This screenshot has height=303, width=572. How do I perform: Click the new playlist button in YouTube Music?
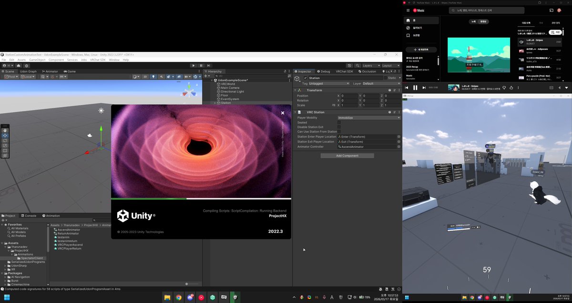pos(421,49)
